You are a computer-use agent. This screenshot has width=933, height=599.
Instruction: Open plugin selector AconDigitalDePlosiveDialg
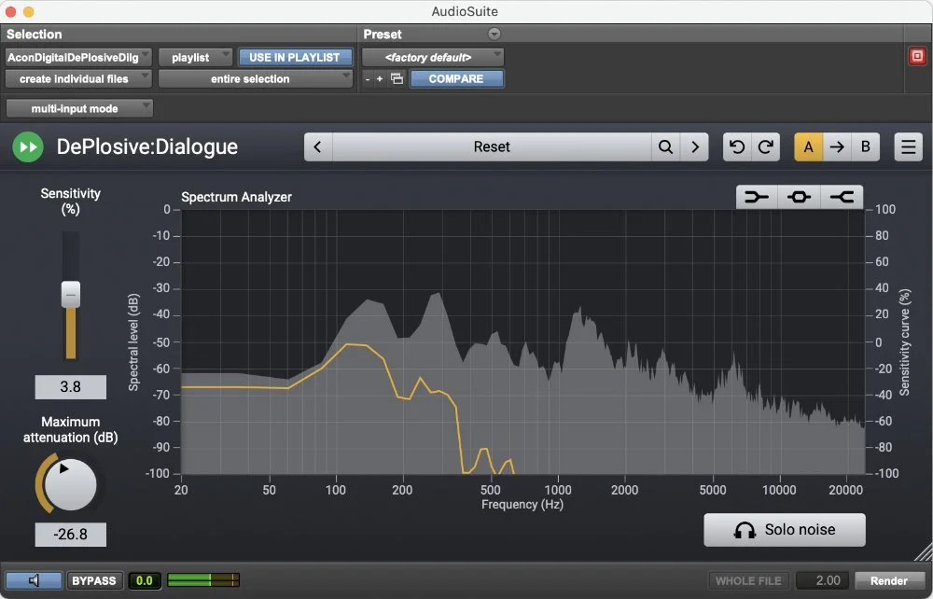(78, 58)
